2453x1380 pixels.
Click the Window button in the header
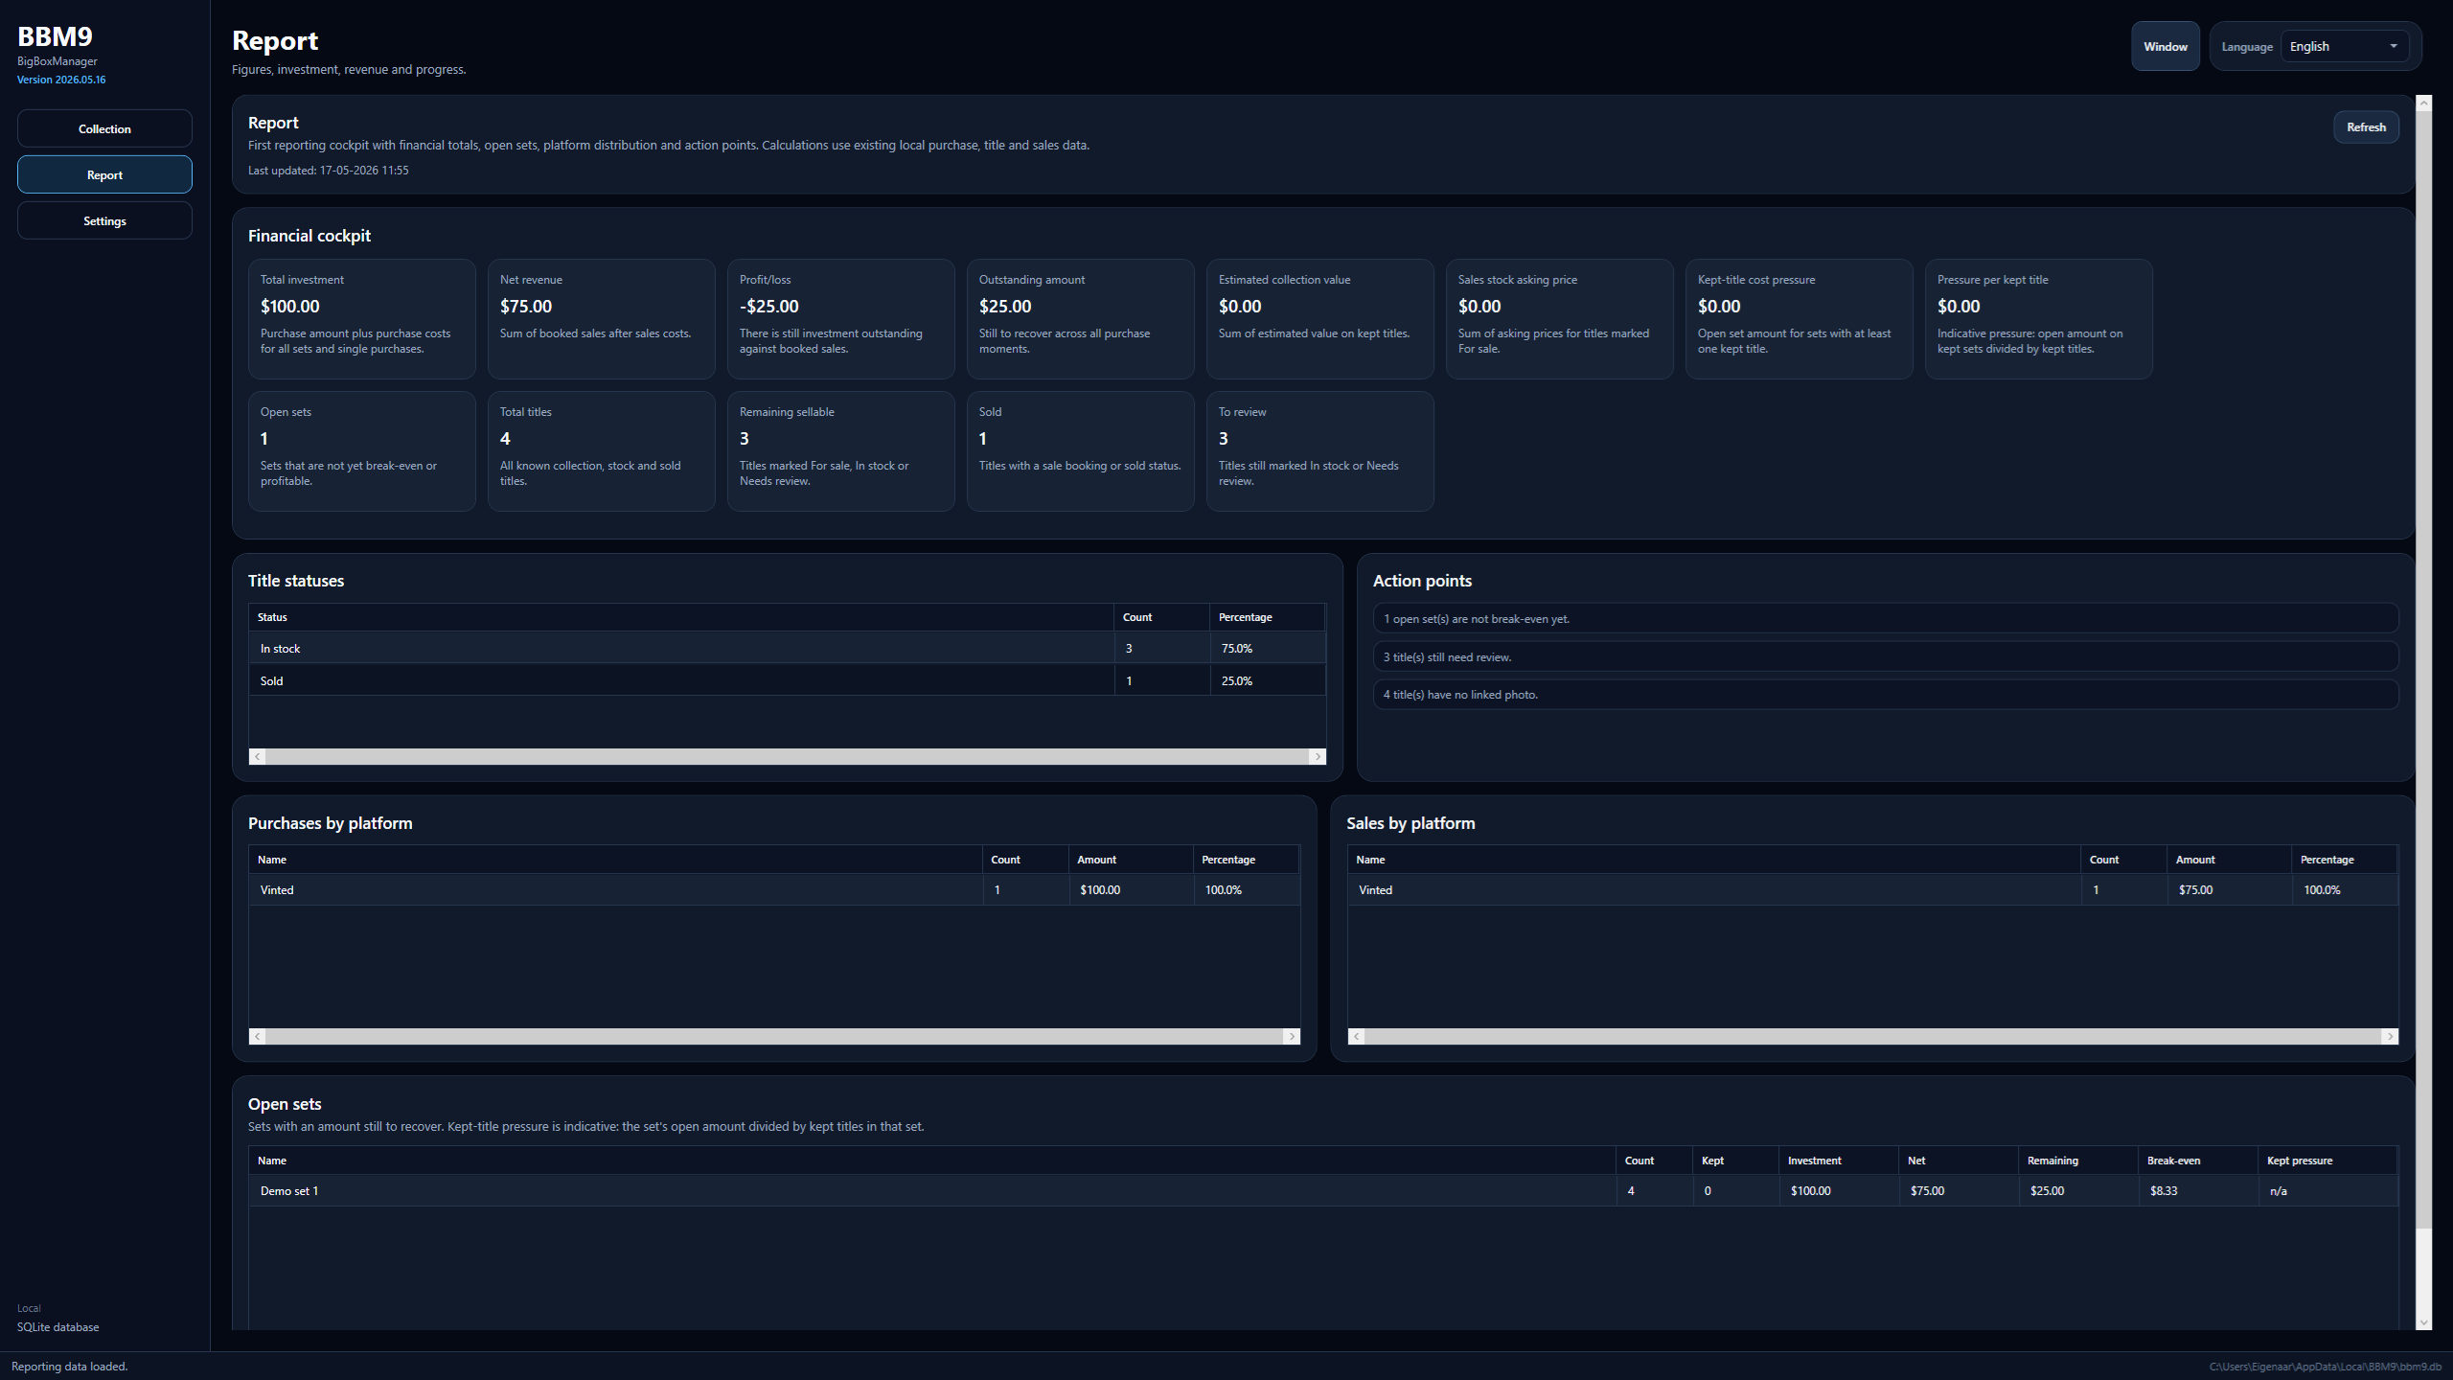(2165, 46)
